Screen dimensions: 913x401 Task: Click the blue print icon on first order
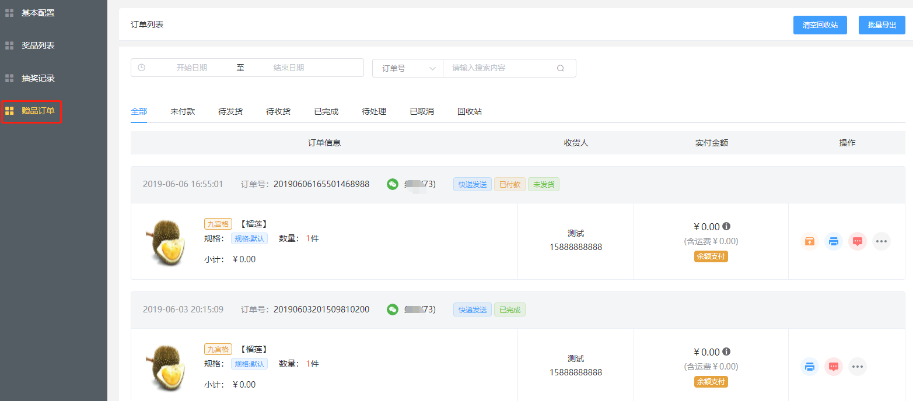[x=834, y=241]
